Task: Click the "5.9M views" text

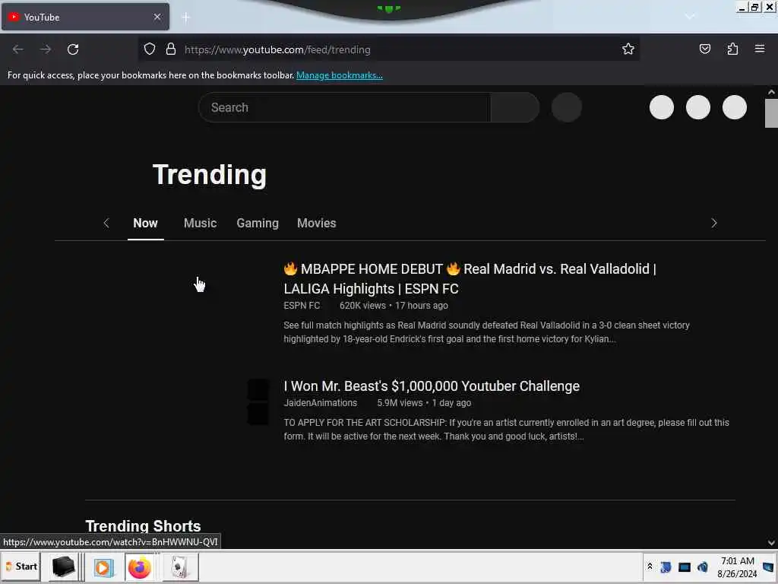Action: pos(400,403)
